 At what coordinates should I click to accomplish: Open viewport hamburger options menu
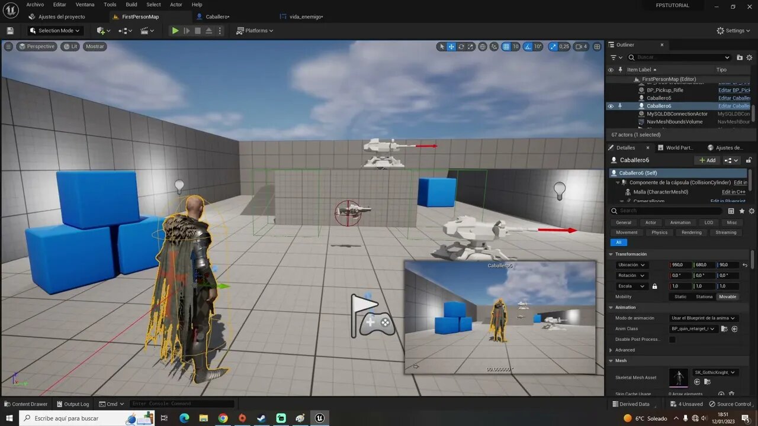pos(8,46)
